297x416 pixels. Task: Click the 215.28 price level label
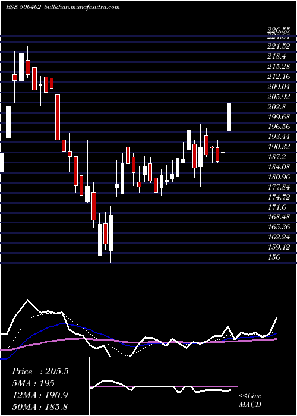coord(279,67)
